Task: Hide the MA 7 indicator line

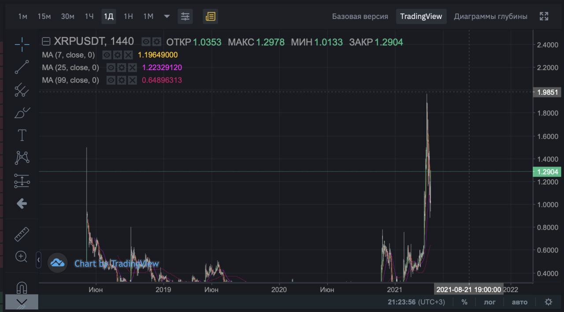Action: pyautogui.click(x=106, y=55)
